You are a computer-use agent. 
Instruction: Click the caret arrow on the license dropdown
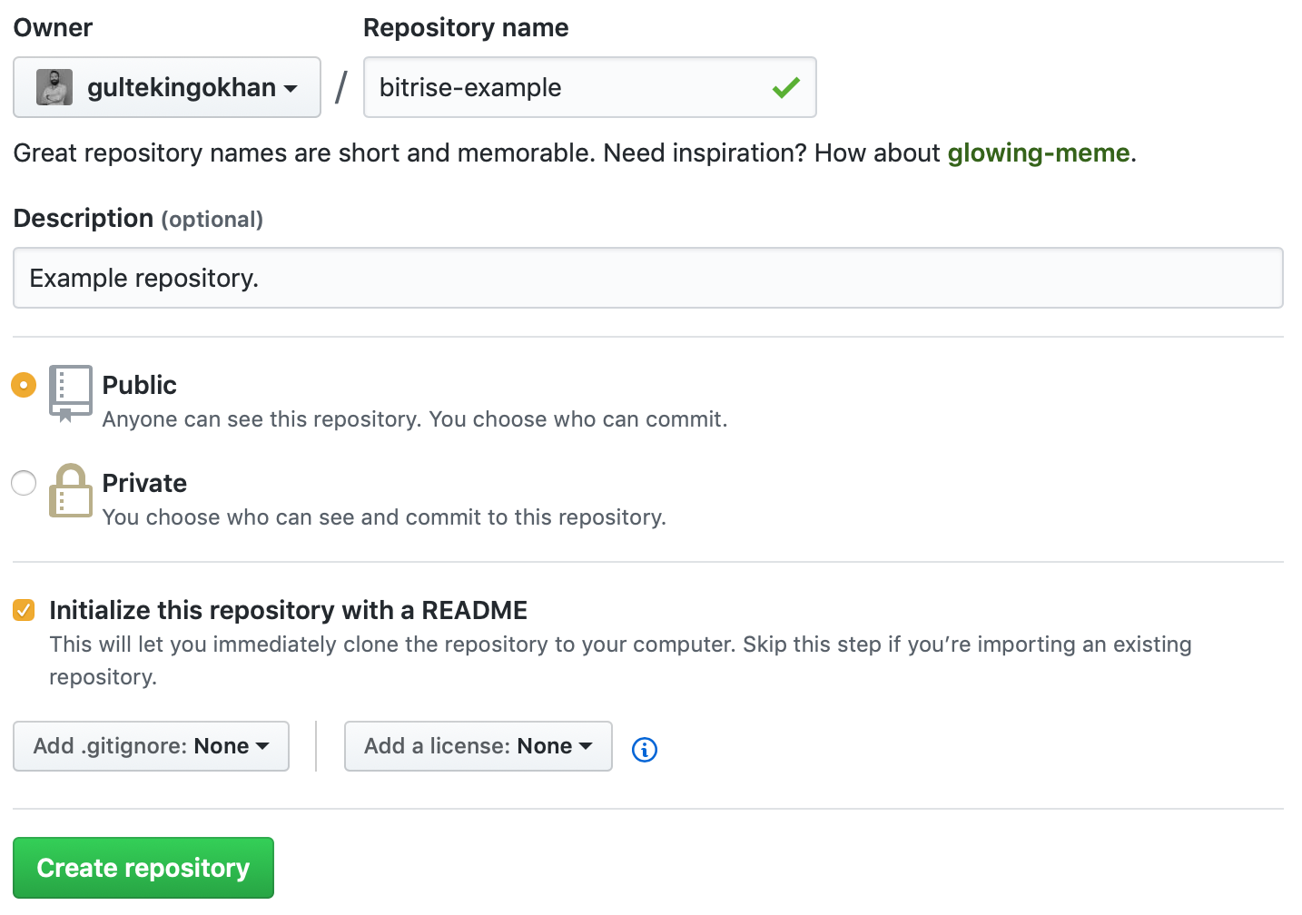point(586,746)
